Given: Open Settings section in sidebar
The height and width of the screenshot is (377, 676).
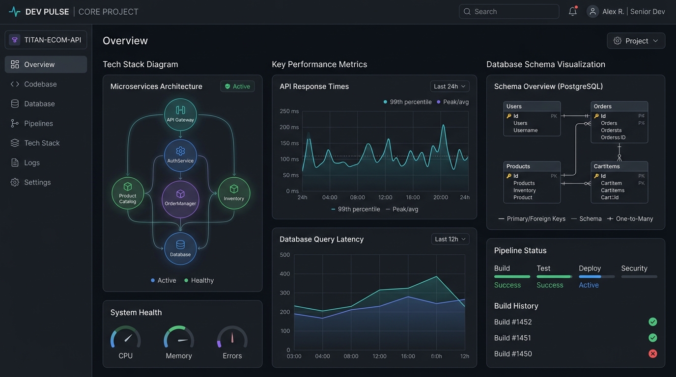Looking at the screenshot, I should 46,182.
